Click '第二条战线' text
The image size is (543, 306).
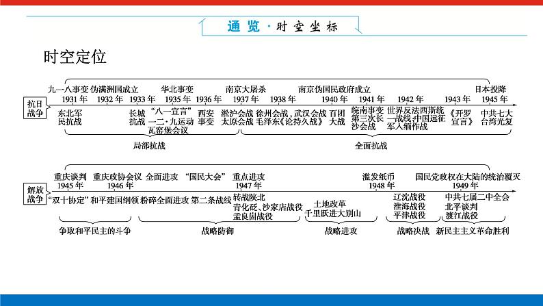[211, 201]
